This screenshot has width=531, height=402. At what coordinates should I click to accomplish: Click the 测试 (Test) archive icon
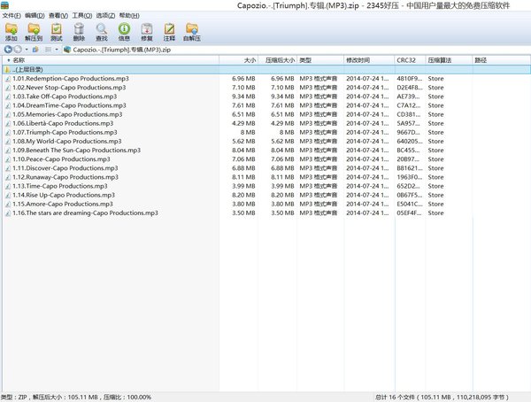(57, 31)
